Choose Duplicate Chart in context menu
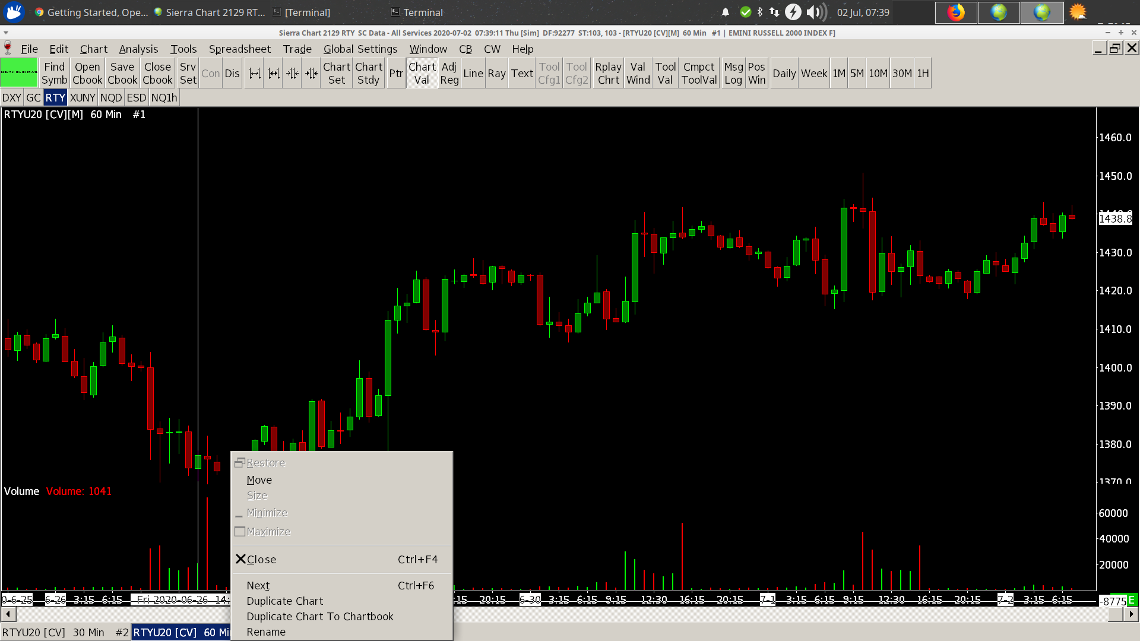Screen dimensions: 1140x641 pos(284,601)
